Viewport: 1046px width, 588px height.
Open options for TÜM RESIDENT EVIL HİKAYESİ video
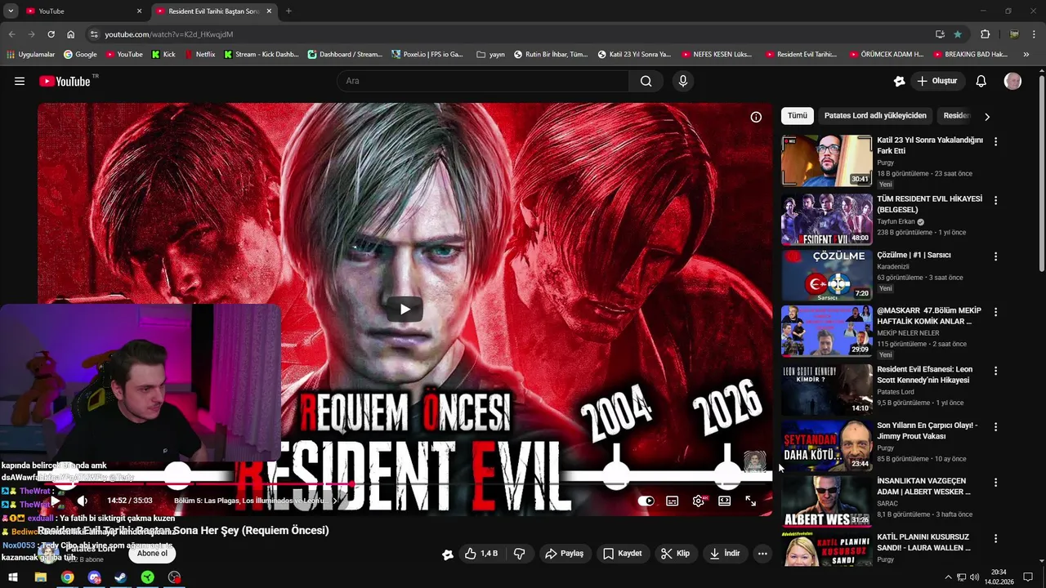995,200
